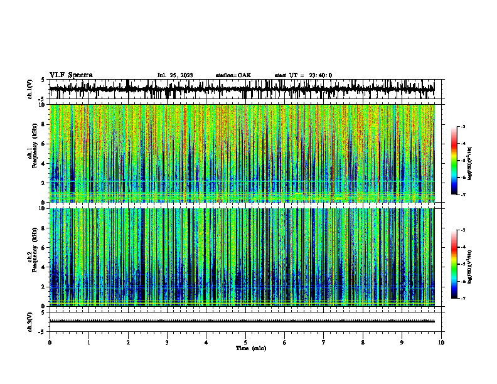Select the 0 minute tick on time axis
The width and height of the screenshot is (497, 384).
(50, 343)
